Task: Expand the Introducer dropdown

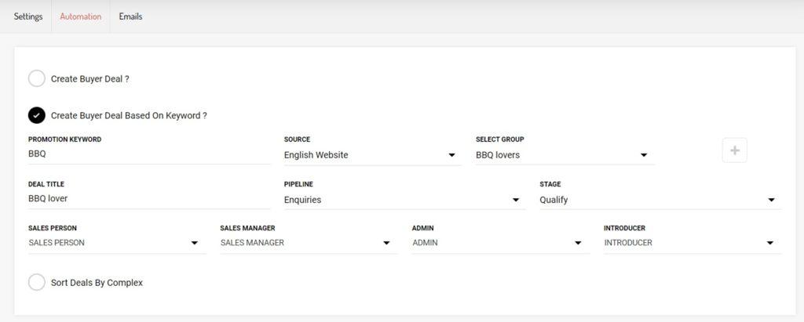Action: pyautogui.click(x=691, y=243)
